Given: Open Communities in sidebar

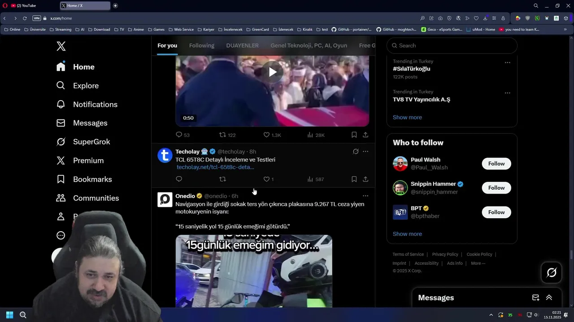Looking at the screenshot, I should click(87, 198).
